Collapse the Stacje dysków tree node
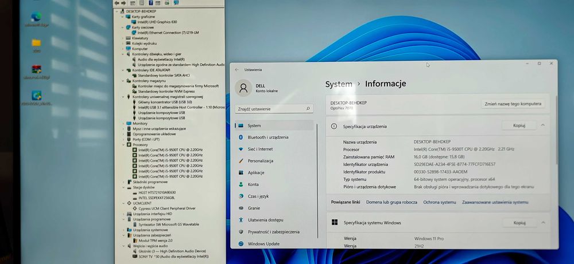 (124, 187)
